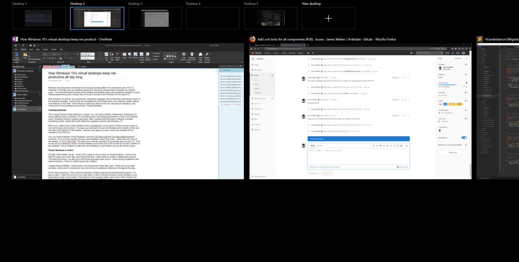The image size is (519, 262).
Task: Click Activity in the GitLab navbar
Action: pyautogui.click(x=284, y=53)
